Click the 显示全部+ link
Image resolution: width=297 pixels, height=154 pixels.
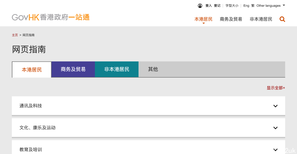276,88
